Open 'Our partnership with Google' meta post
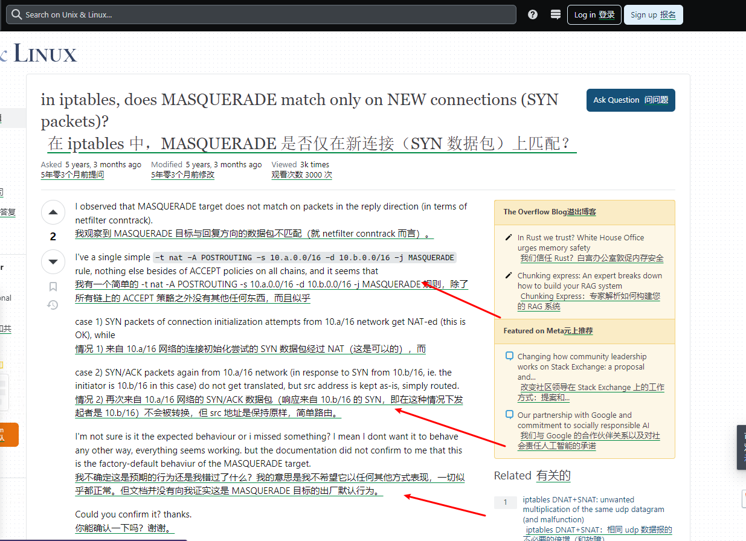 click(574, 420)
